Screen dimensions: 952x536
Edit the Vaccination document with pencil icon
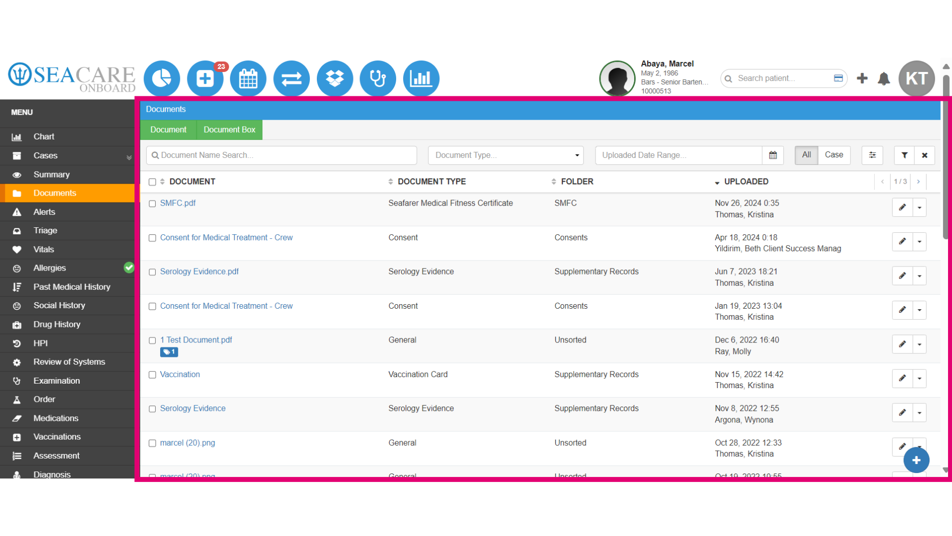pos(902,379)
